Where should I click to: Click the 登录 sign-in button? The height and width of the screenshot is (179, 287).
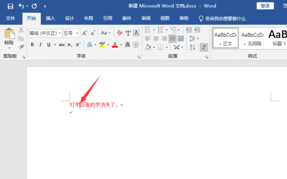tap(265, 6)
